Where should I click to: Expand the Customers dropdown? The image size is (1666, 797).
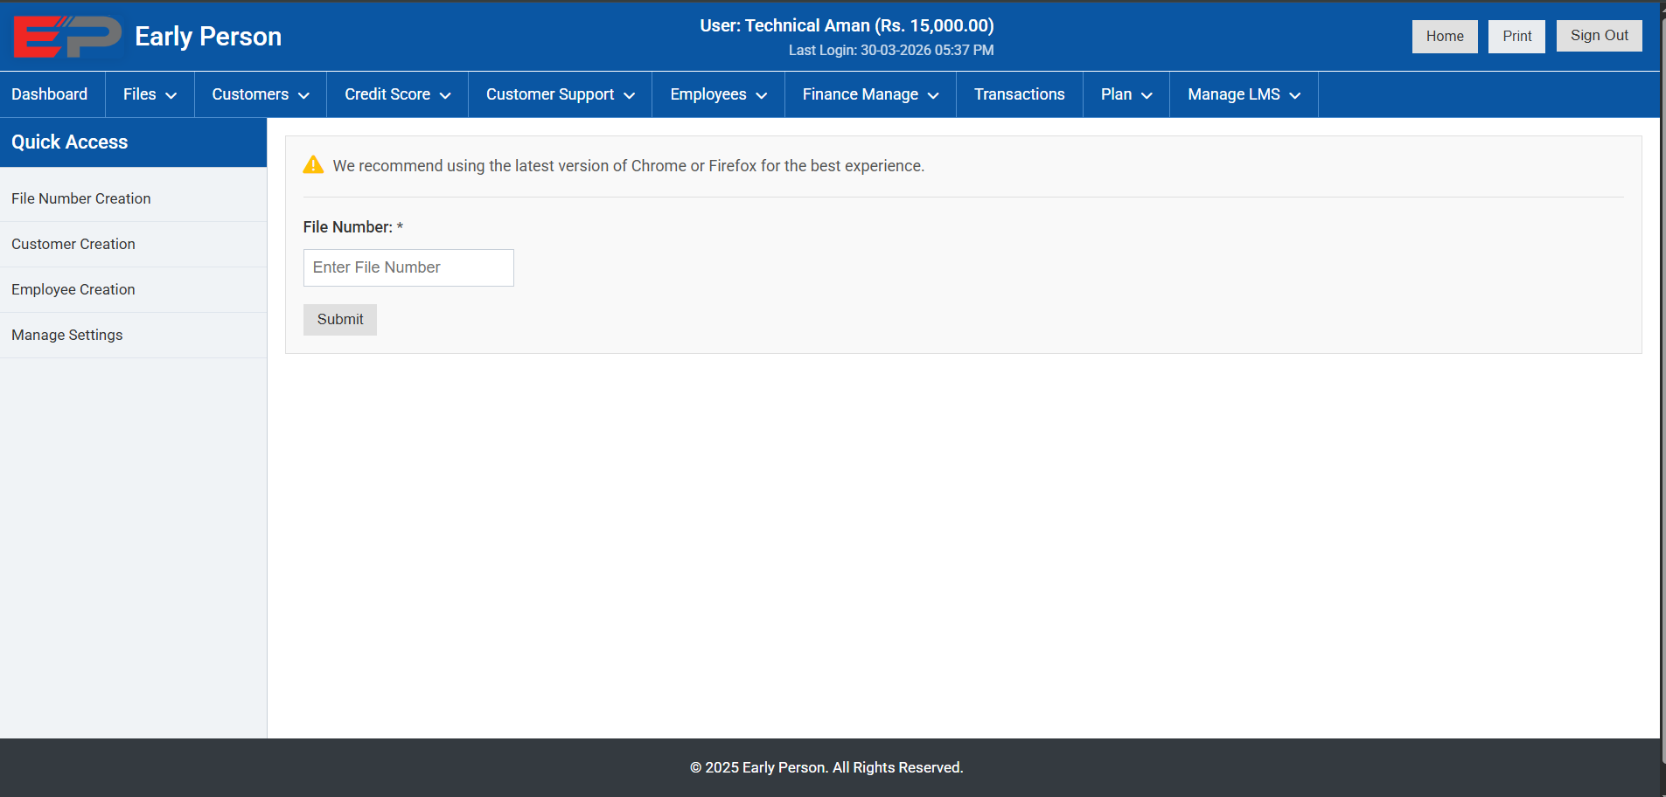(x=259, y=94)
